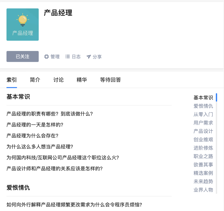
Task: Switch to the 简介 tab
Action: (35, 80)
